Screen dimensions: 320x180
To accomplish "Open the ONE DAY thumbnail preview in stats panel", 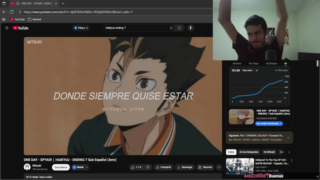I will pyautogui.click(x=241, y=117).
